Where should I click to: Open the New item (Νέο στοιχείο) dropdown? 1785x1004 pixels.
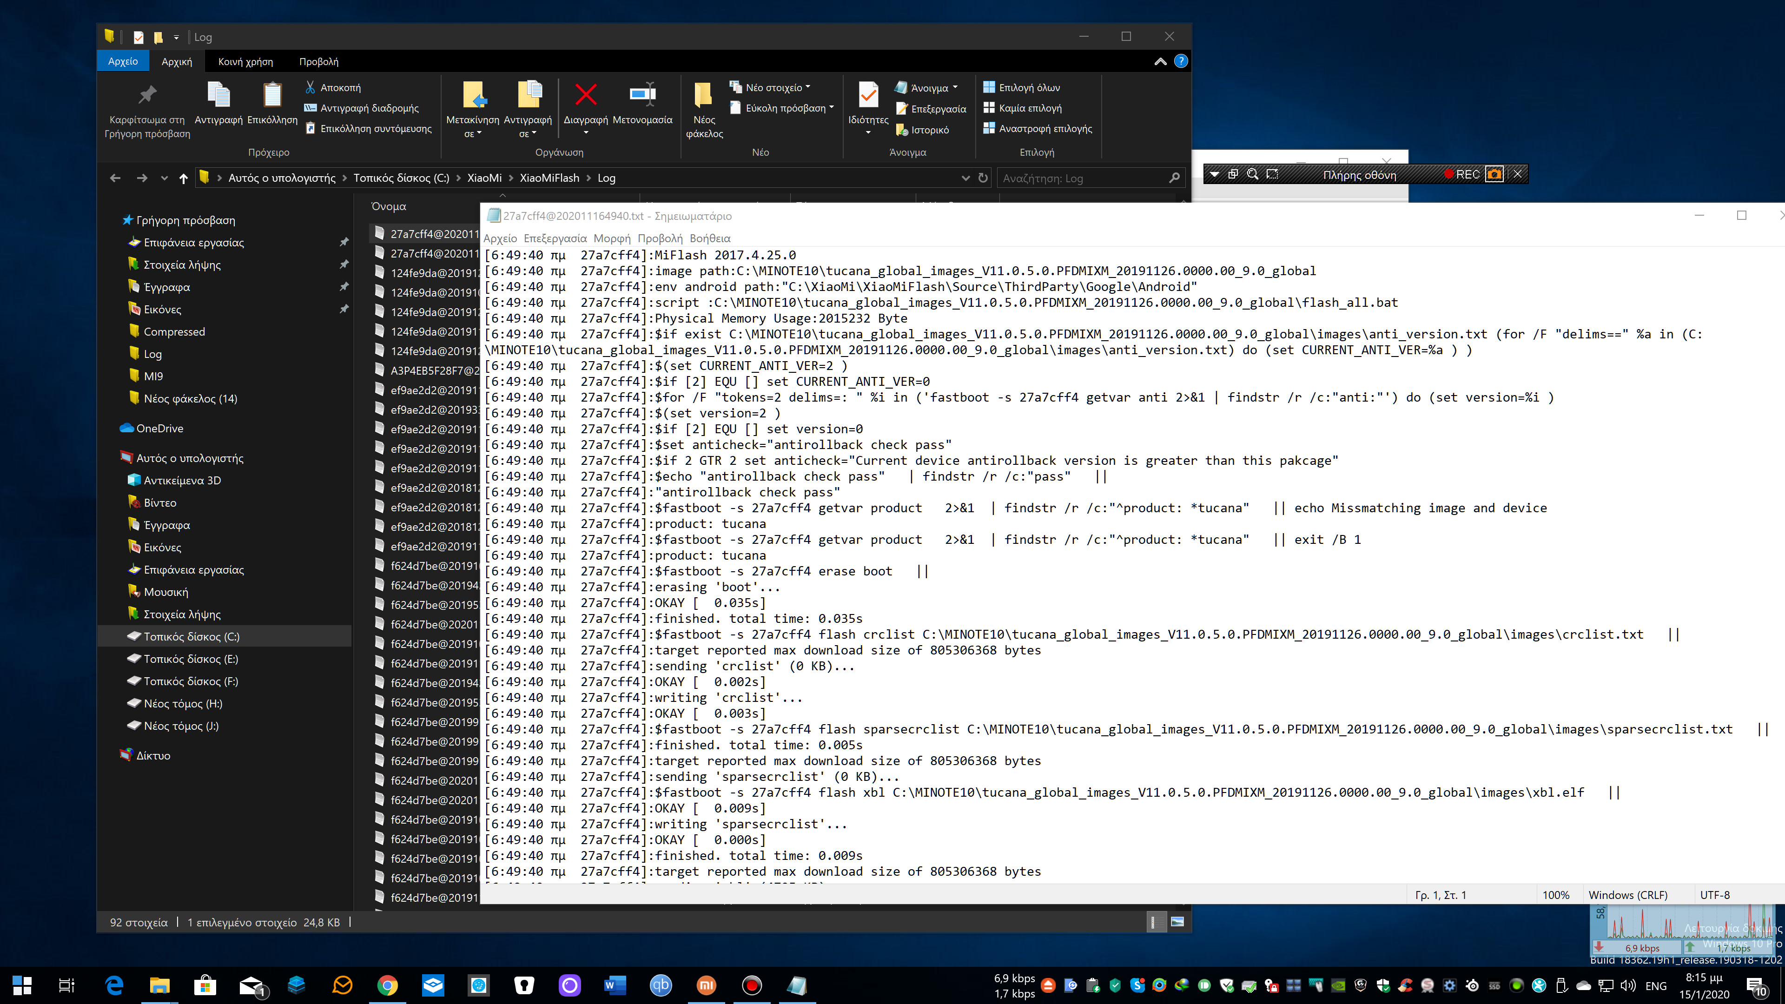click(773, 87)
